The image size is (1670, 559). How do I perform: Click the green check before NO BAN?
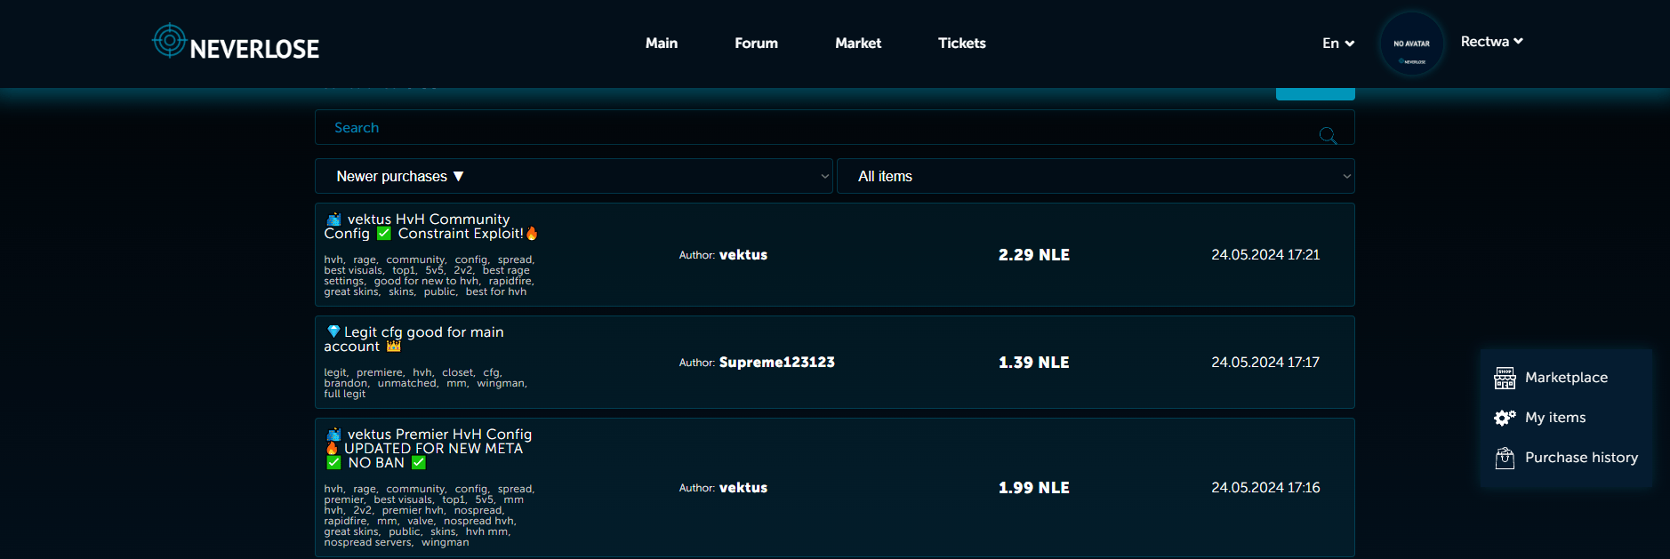click(334, 463)
